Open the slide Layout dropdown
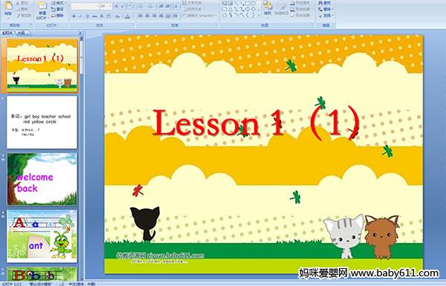The image size is (446, 286). [x=59, y=3]
